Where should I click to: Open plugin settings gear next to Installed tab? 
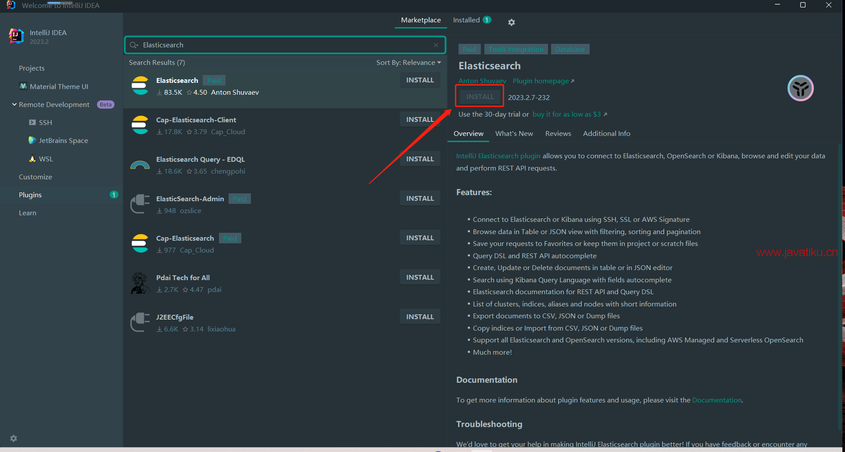[x=511, y=22]
